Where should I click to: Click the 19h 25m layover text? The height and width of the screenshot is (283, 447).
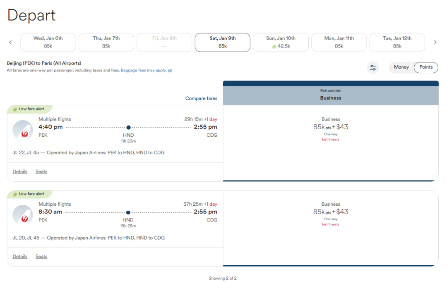128,226
